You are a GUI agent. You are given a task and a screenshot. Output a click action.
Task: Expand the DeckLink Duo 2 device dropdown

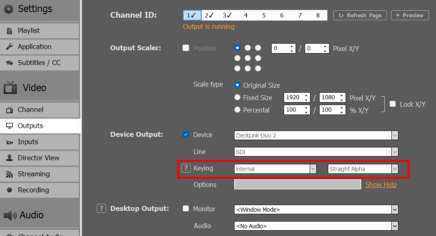[x=316, y=136]
